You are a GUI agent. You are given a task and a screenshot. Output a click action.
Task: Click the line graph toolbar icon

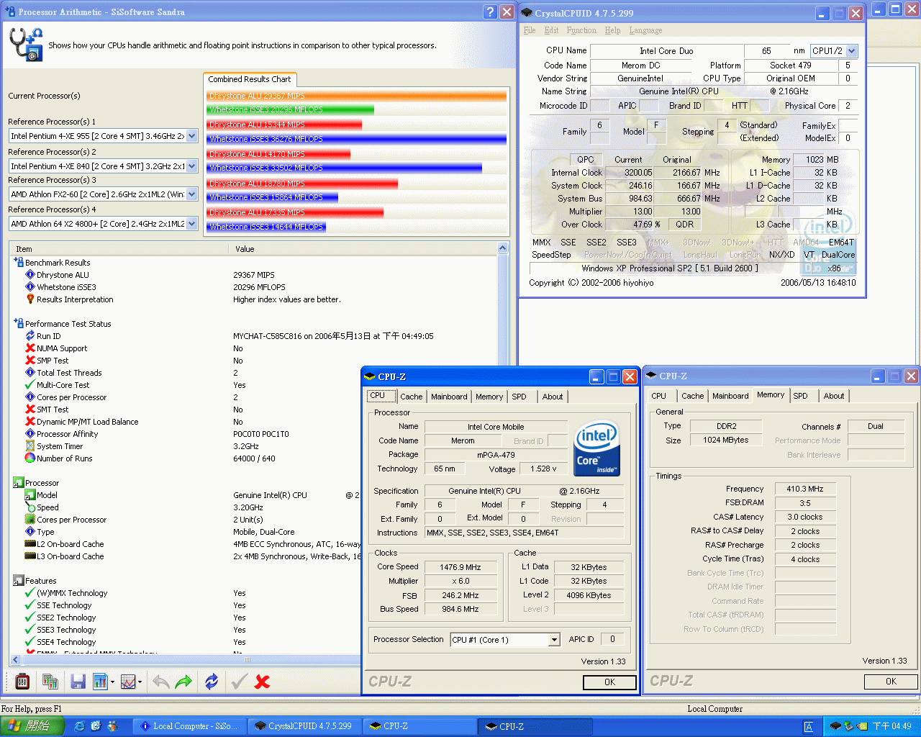point(128,681)
